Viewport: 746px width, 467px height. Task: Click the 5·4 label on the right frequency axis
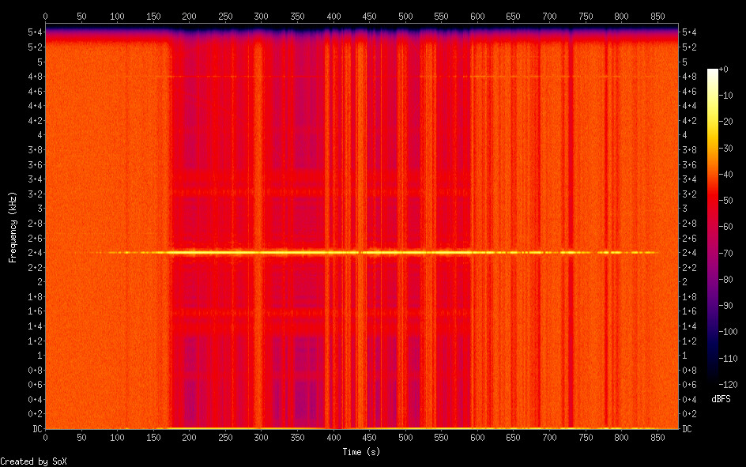click(688, 32)
